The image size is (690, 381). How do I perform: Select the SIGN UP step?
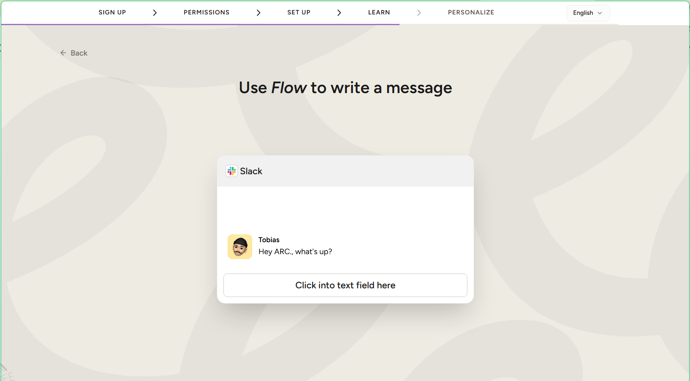pos(112,12)
